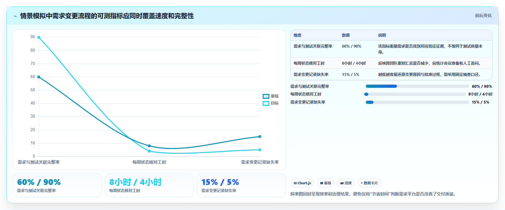Click the 前后变化 label in the header
505x210 pixels.
(x=483, y=15)
